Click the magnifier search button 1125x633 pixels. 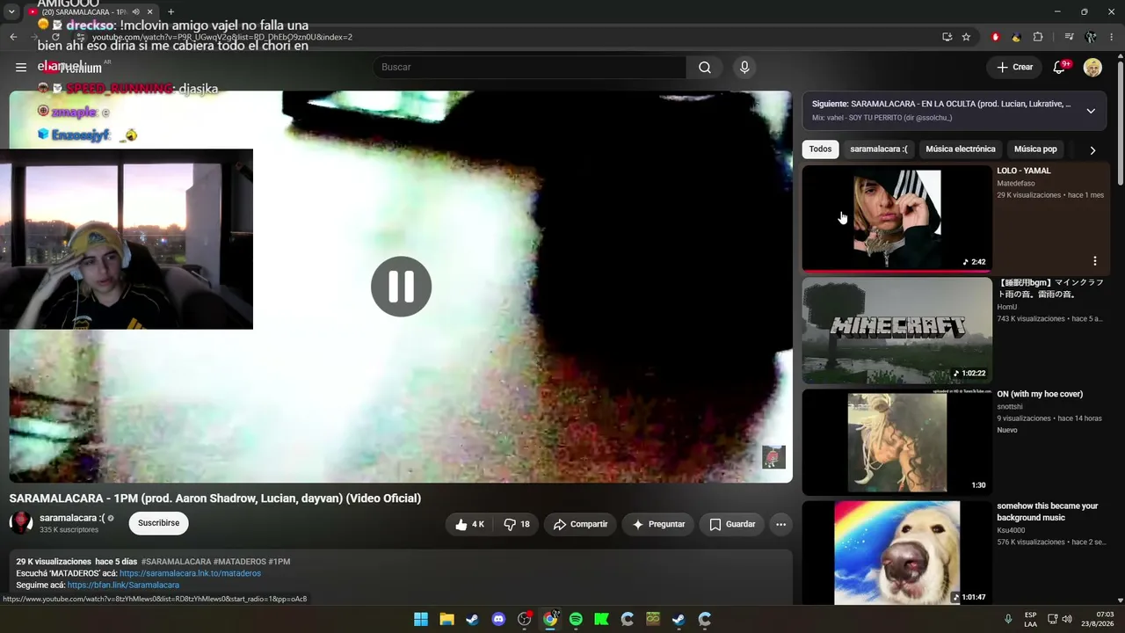pos(705,68)
